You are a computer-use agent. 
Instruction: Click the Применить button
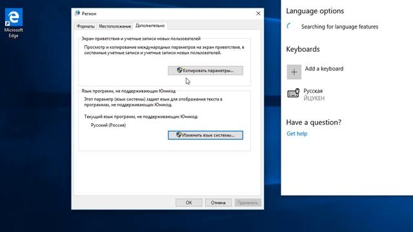[248, 202]
